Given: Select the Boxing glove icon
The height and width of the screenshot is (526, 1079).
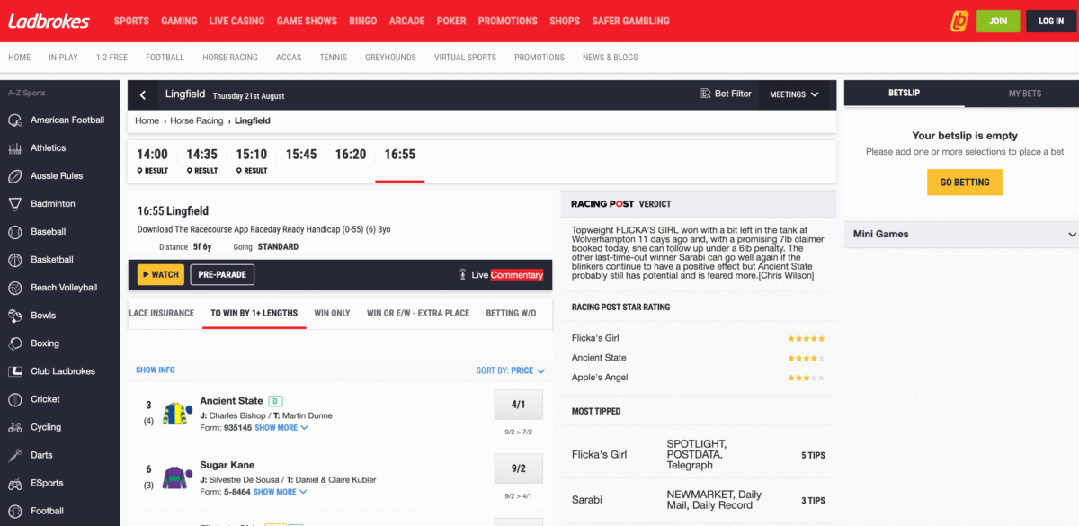Looking at the screenshot, I should [x=15, y=343].
